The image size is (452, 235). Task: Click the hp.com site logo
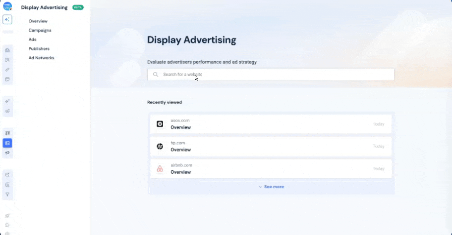tap(160, 146)
